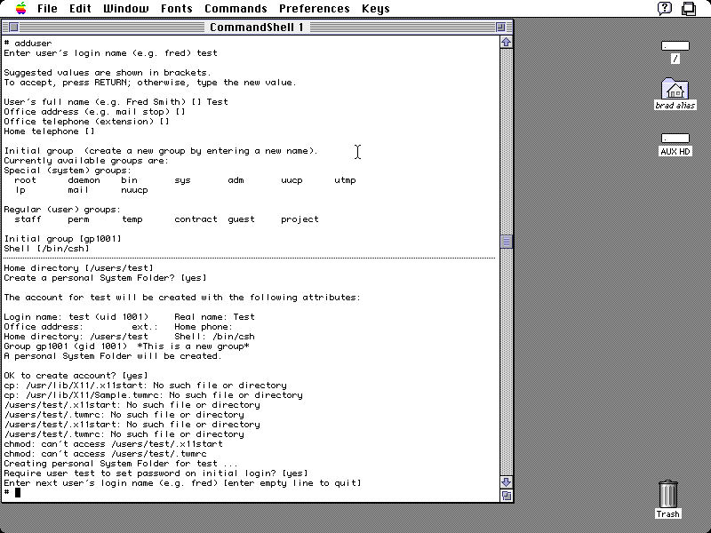711x533 pixels.
Task: Click the window size box
Action: tap(506, 496)
